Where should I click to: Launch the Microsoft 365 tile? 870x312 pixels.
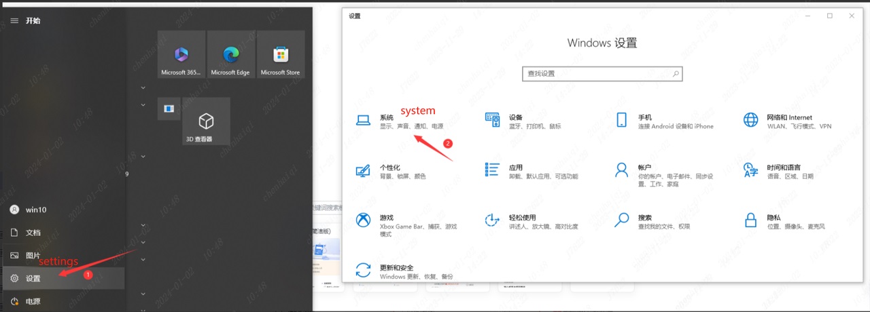pyautogui.click(x=181, y=55)
